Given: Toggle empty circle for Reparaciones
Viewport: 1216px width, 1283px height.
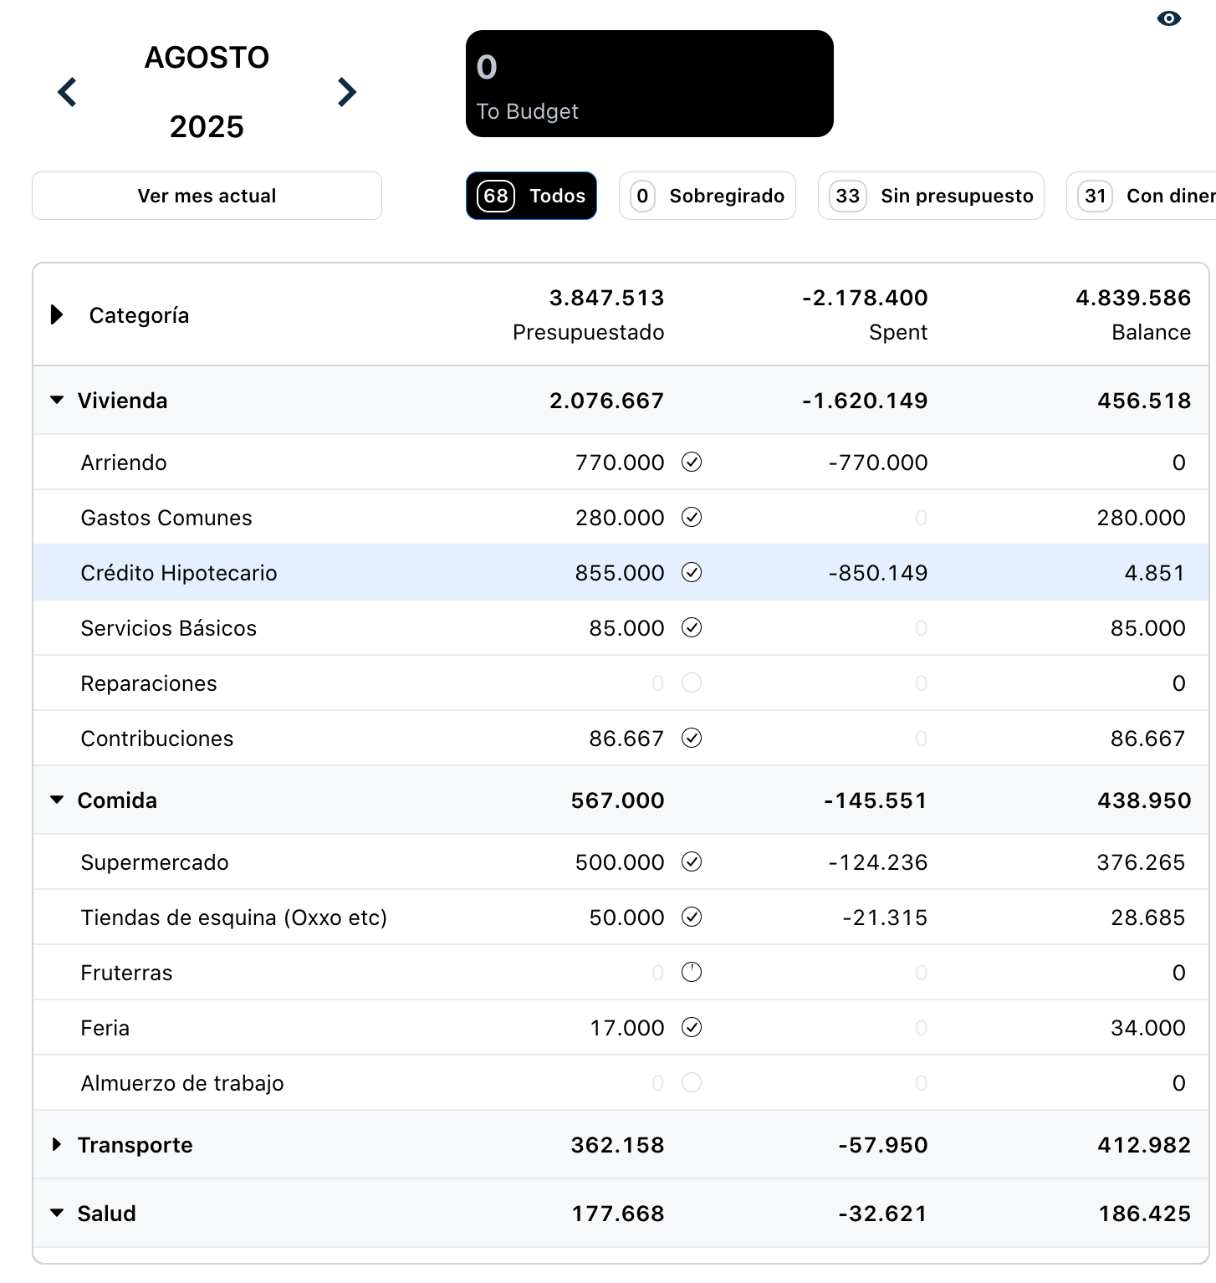Looking at the screenshot, I should 692,682.
